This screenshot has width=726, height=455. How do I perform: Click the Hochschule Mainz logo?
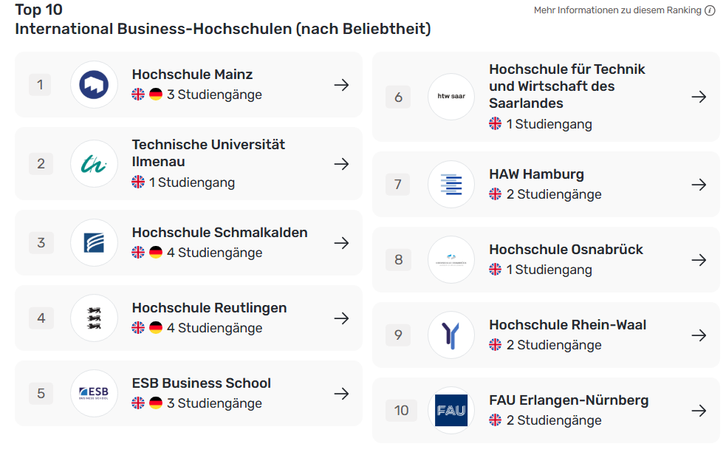click(94, 85)
